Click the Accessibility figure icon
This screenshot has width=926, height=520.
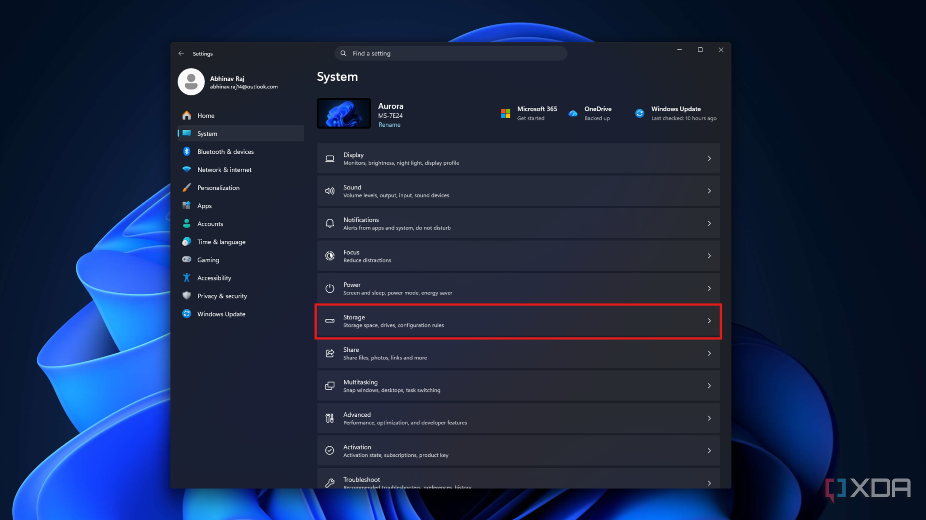point(187,278)
